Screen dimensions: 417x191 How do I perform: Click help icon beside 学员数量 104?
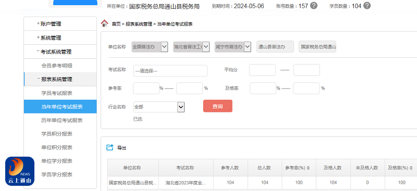[367, 6]
